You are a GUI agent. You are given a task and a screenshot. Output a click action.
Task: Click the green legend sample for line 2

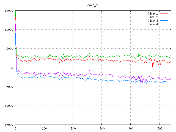click(x=164, y=17)
